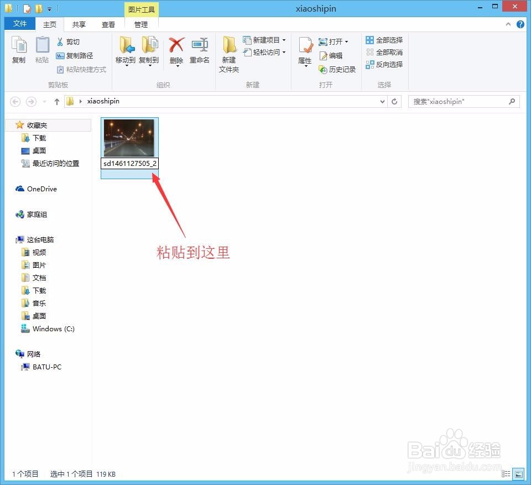Image resolution: width=531 pixels, height=485 pixels.
Task: Open the 文件 (File) menu tab
Action: coord(20,24)
